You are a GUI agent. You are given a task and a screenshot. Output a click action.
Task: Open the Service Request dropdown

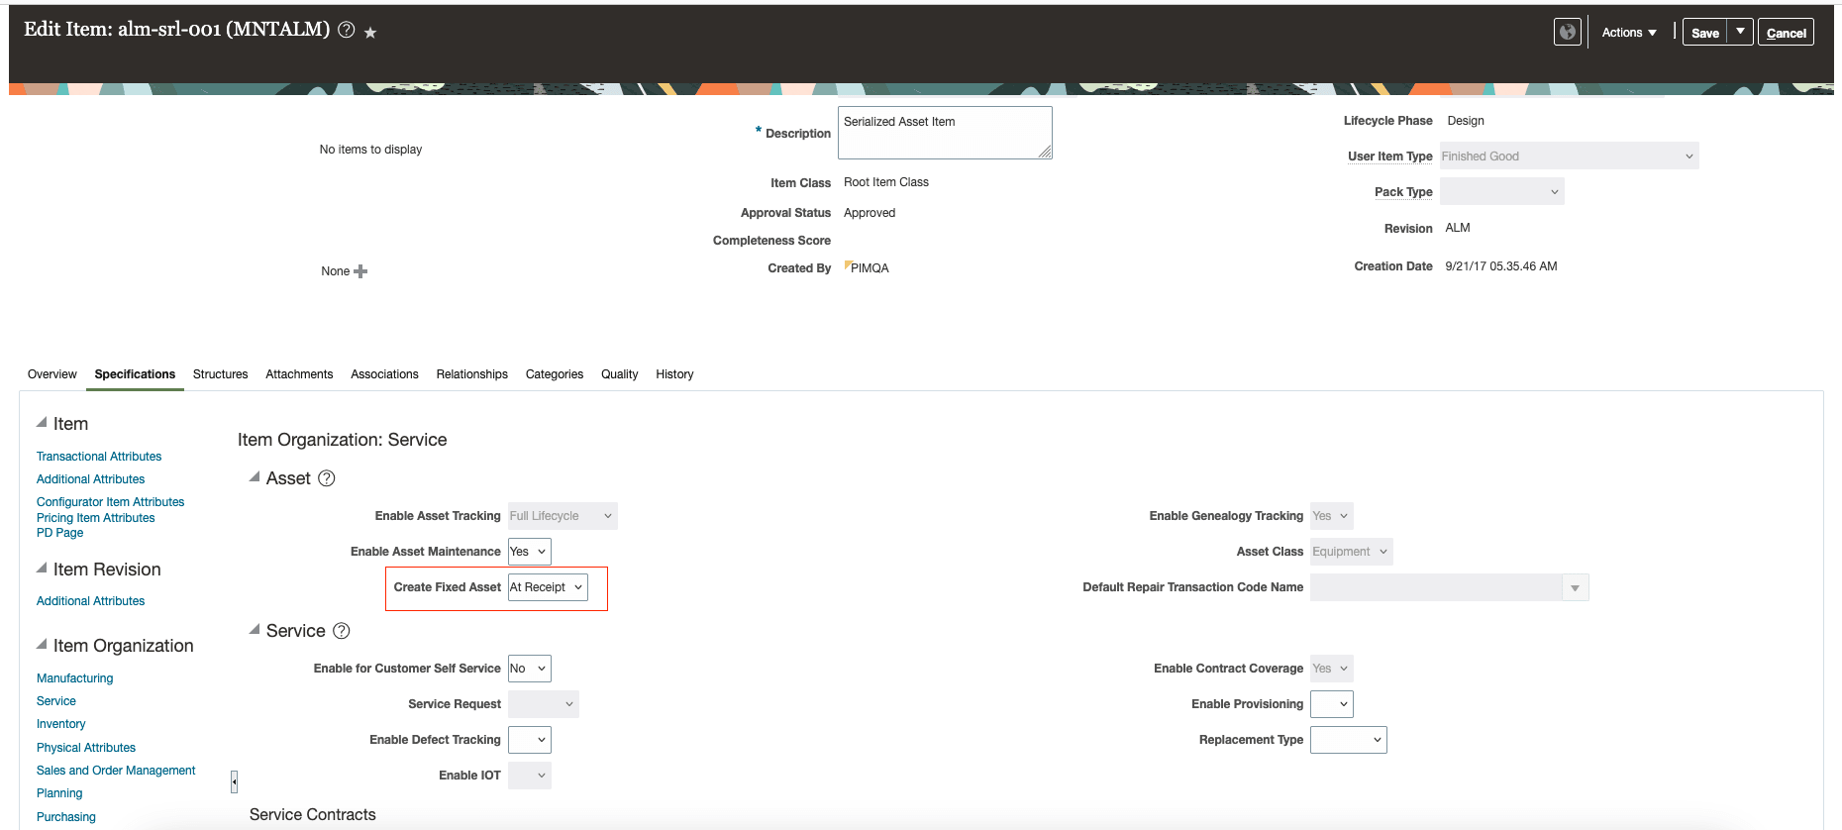(544, 704)
